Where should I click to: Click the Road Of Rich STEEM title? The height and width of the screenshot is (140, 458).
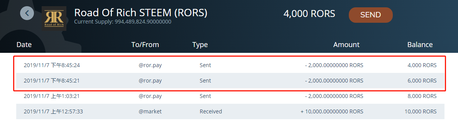[x=140, y=13]
